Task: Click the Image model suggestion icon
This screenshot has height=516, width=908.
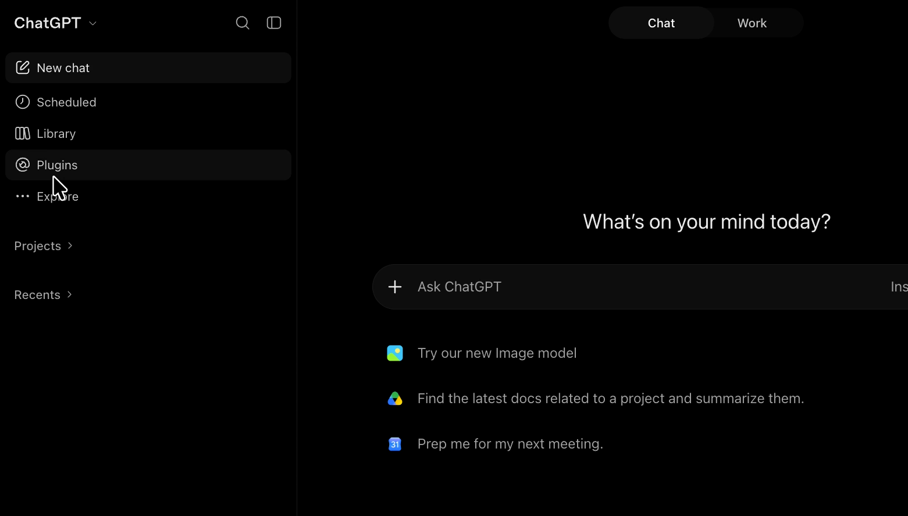Action: click(395, 353)
